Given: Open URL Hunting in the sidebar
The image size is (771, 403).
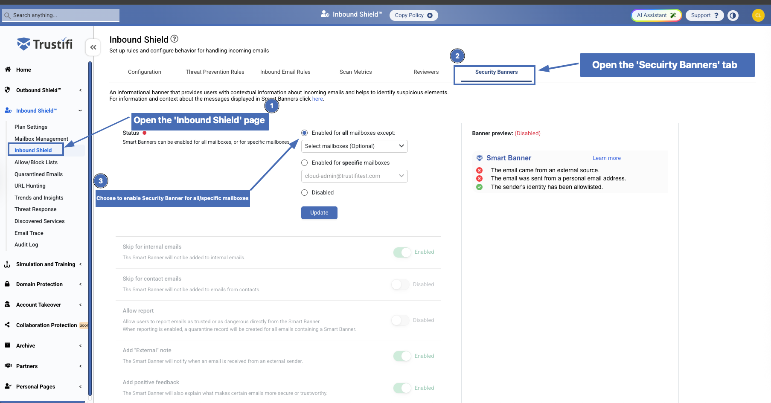Looking at the screenshot, I should coord(30,186).
